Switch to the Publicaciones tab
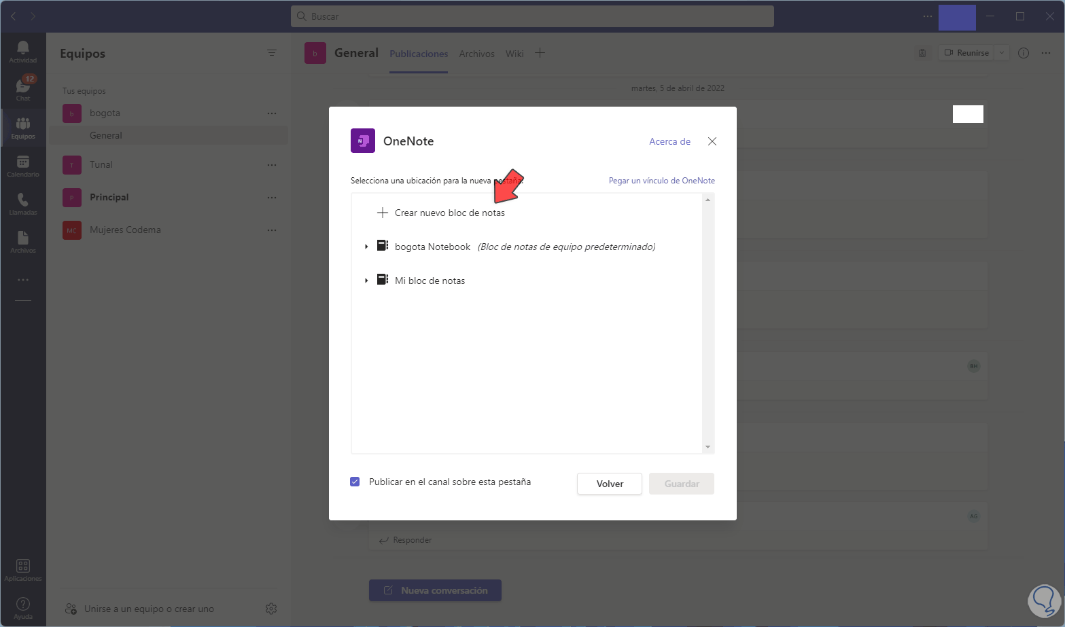This screenshot has width=1065, height=627. [419, 54]
